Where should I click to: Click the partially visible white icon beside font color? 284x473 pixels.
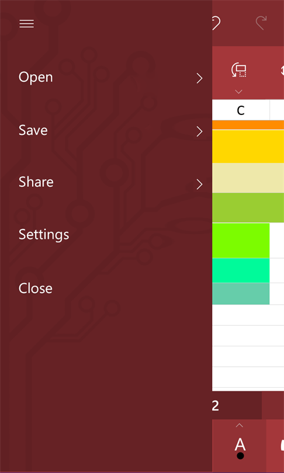click(x=282, y=445)
